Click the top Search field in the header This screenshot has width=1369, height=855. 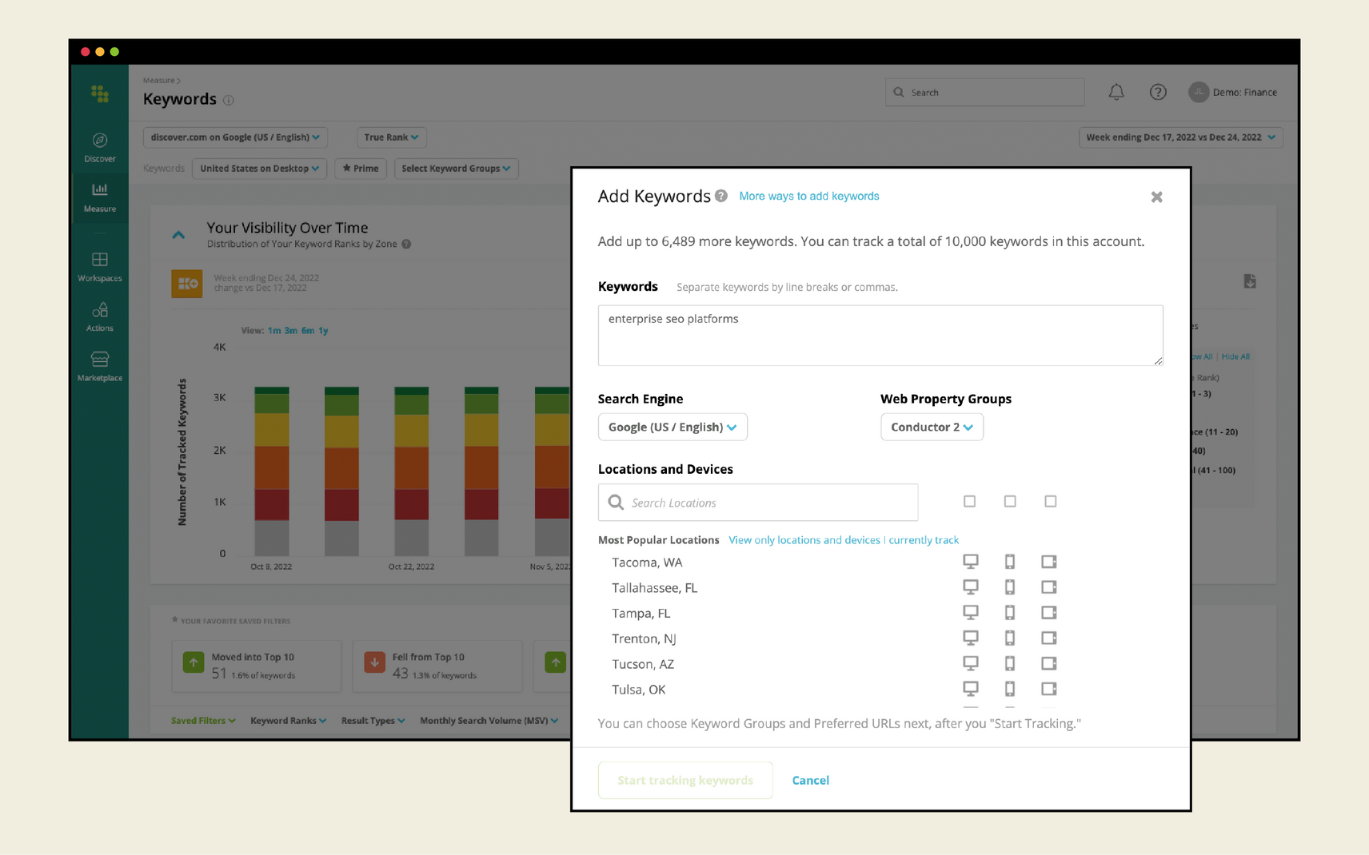[984, 92]
